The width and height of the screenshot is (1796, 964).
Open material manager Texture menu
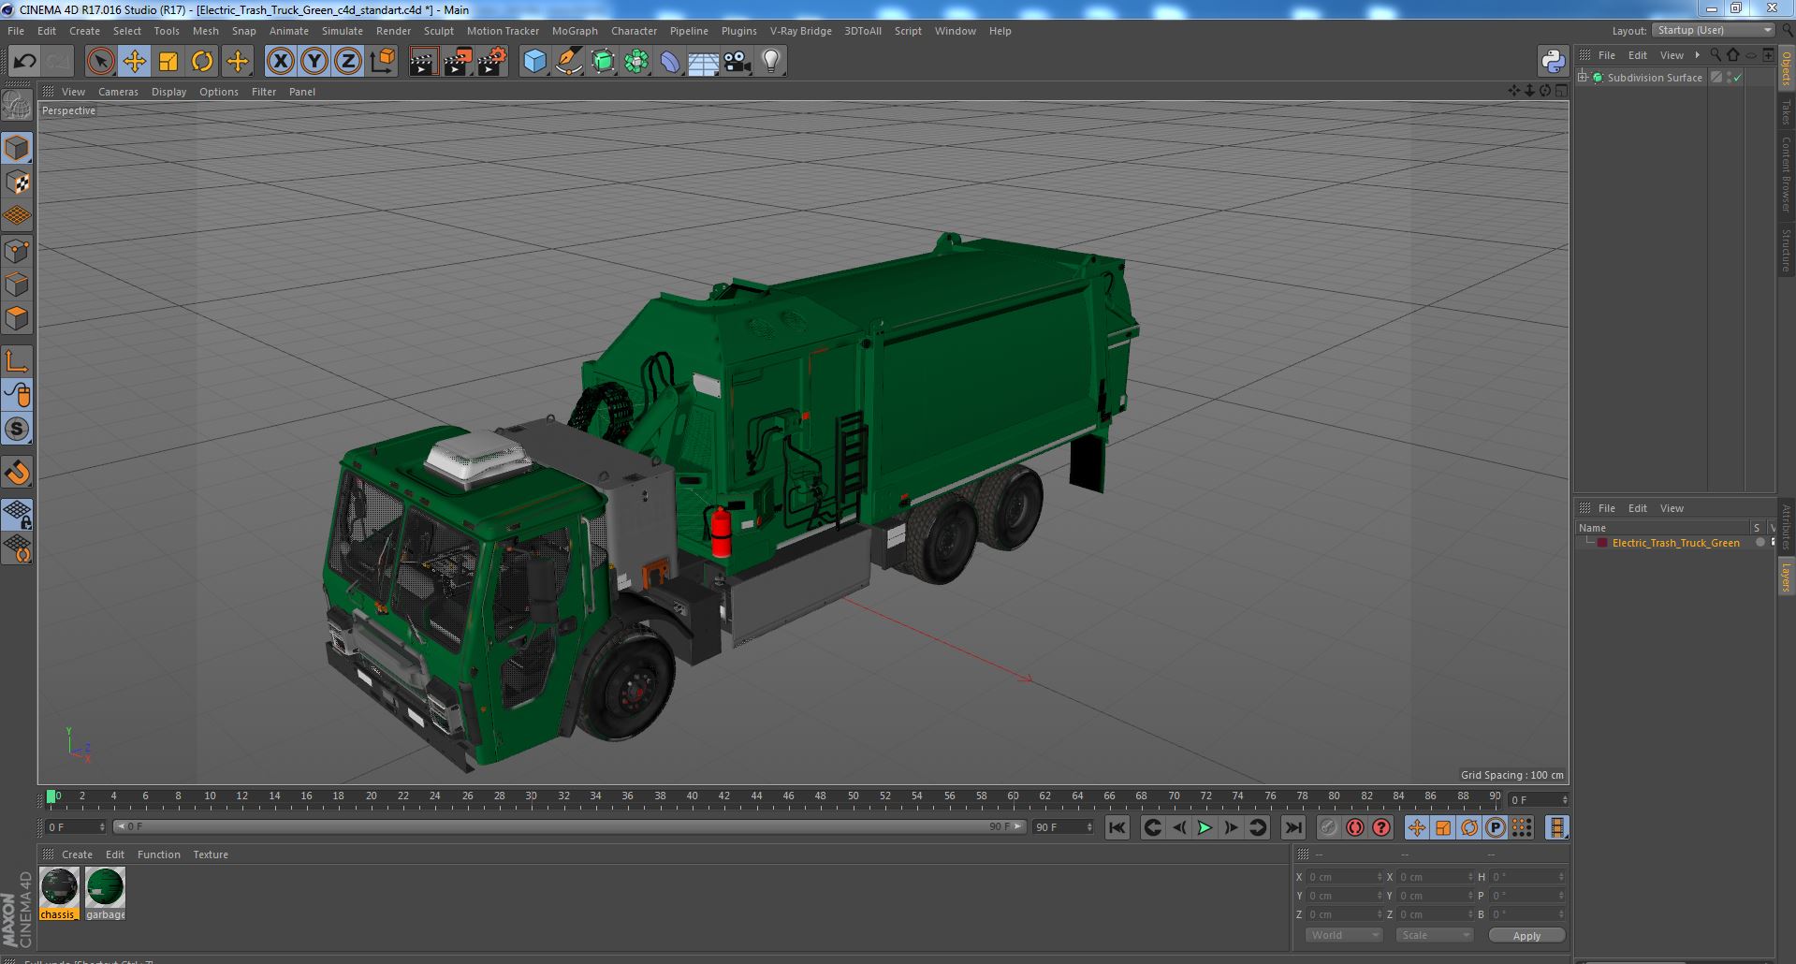(x=211, y=854)
